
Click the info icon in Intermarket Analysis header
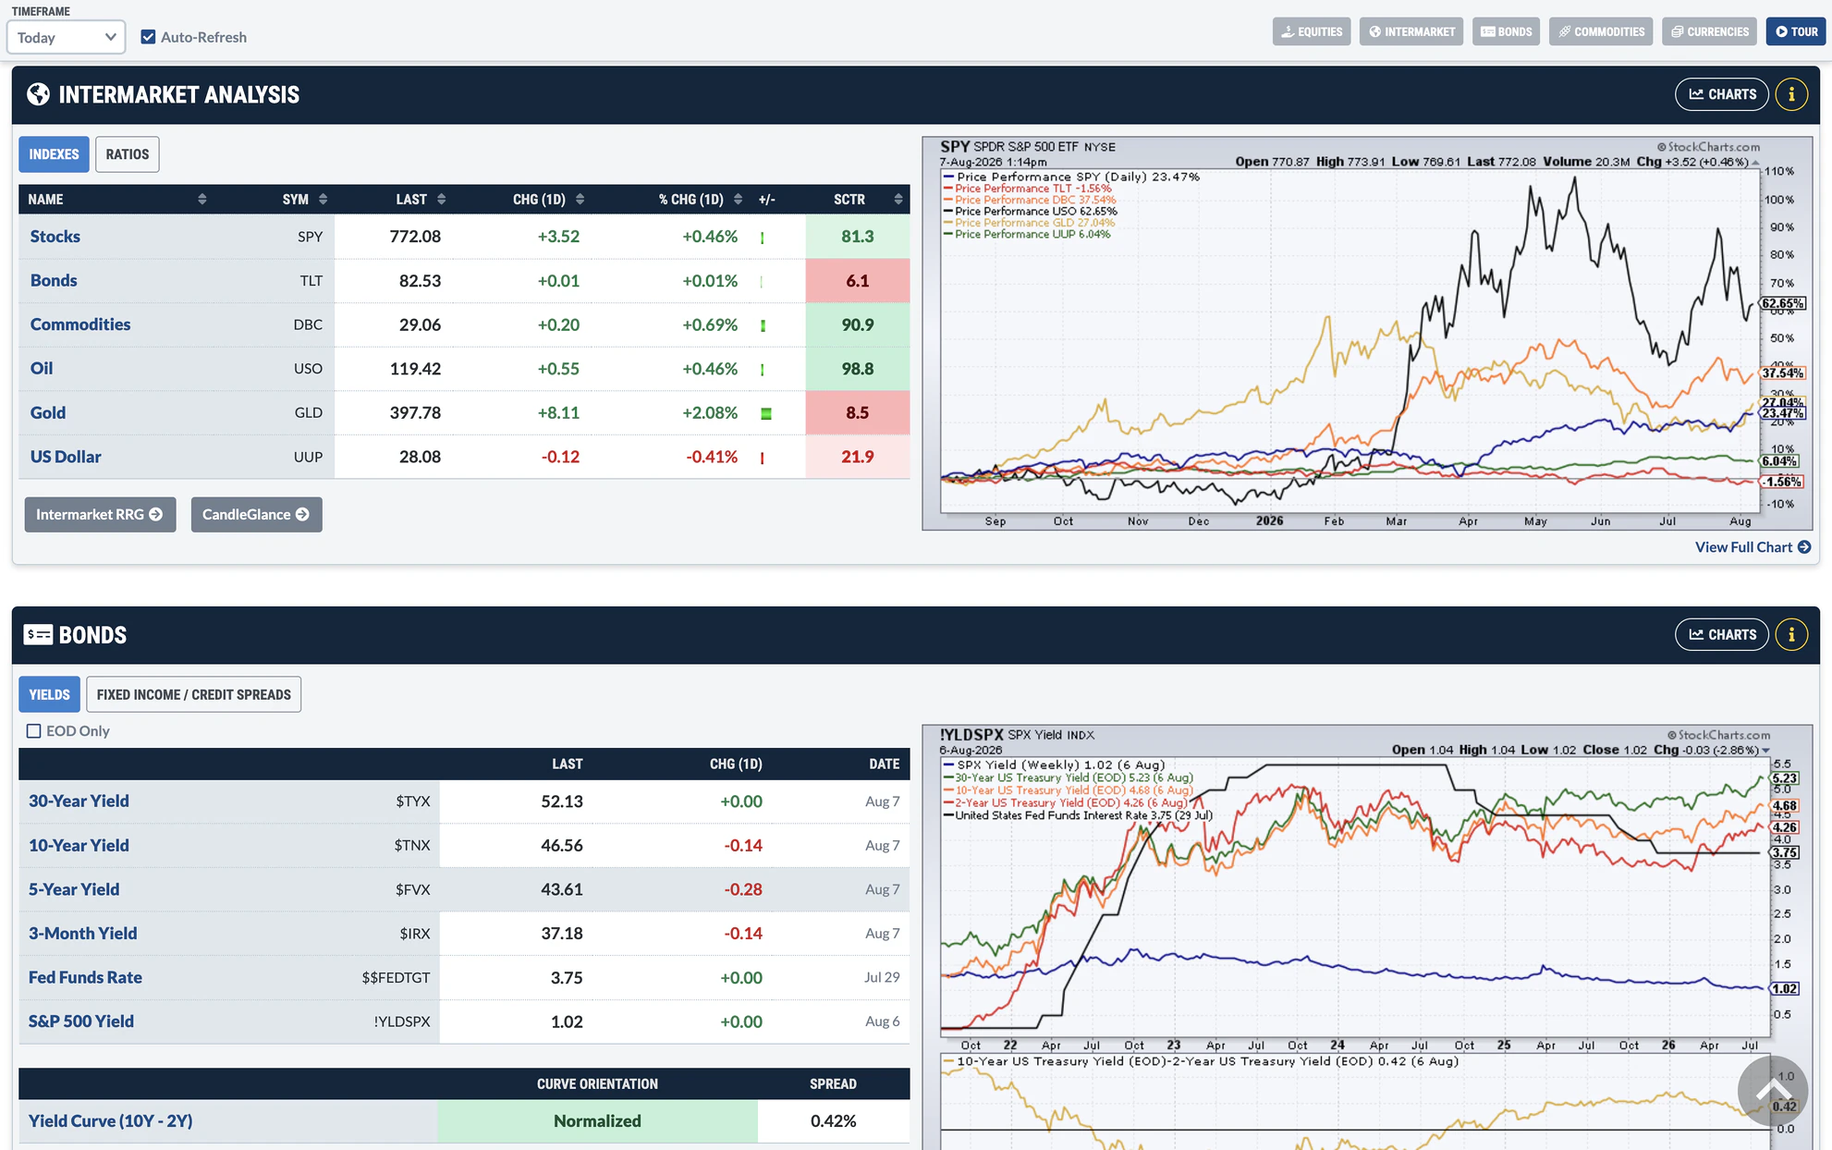click(1791, 94)
